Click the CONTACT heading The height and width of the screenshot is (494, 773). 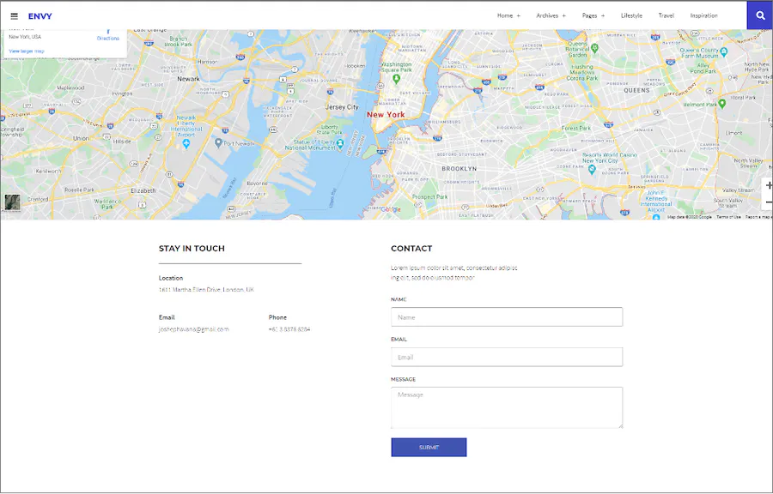[411, 249]
